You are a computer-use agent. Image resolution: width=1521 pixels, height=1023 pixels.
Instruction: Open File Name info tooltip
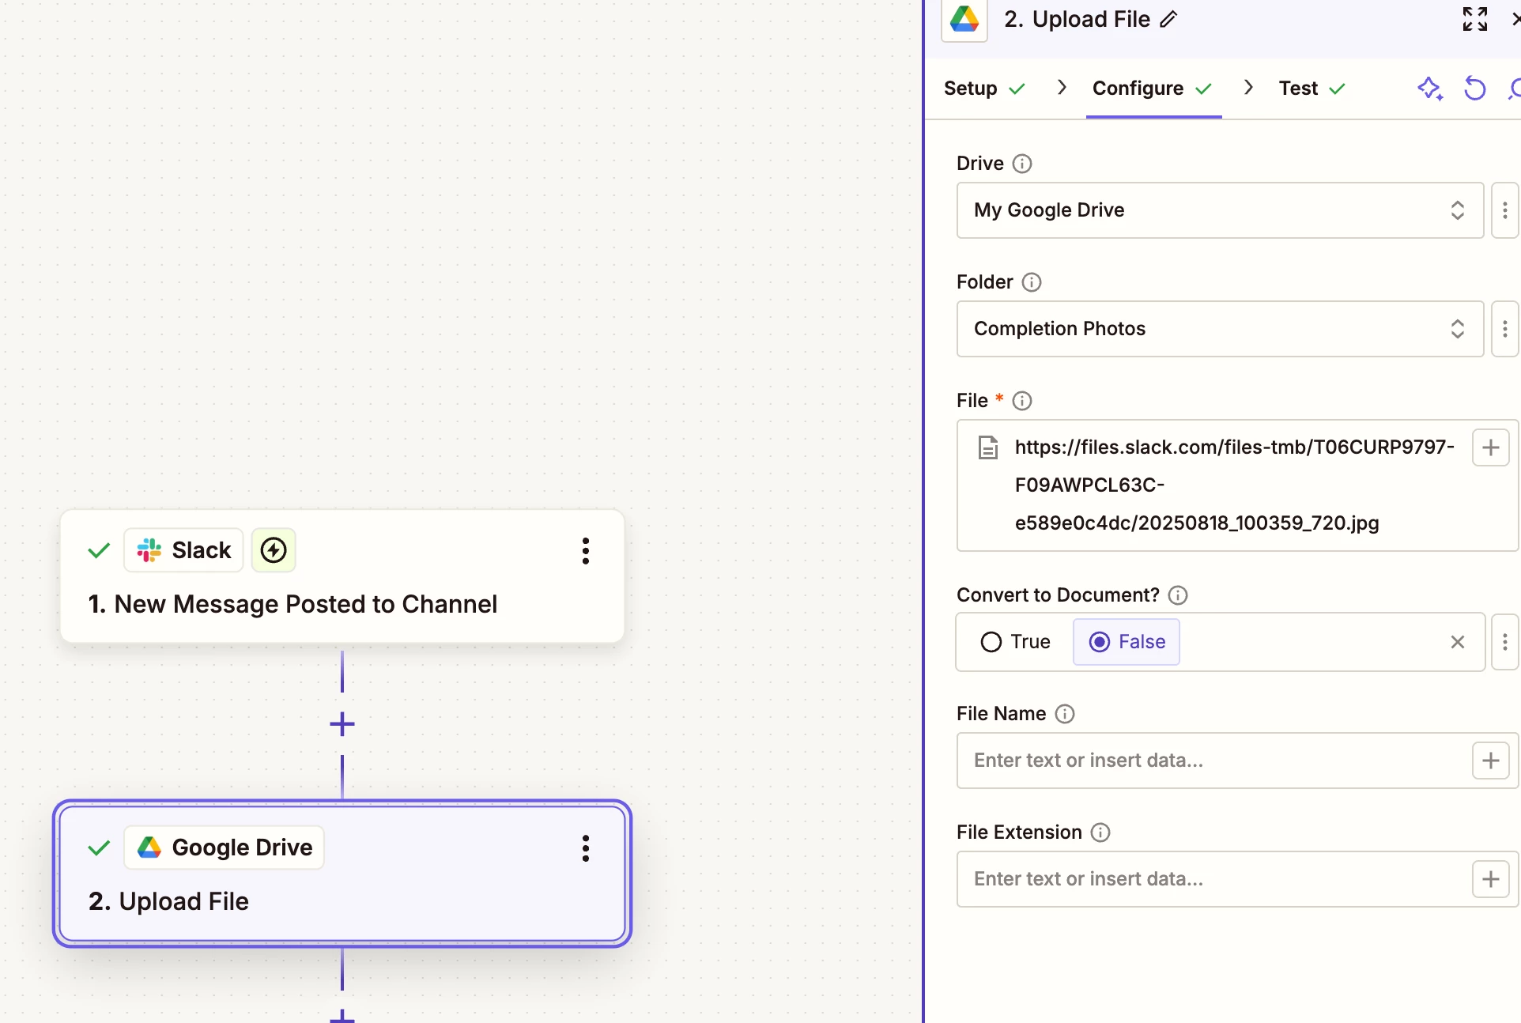(x=1065, y=714)
